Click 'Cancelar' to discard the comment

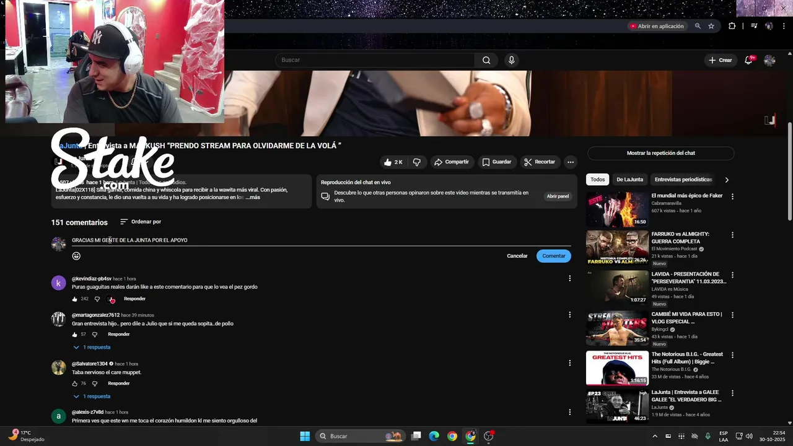click(517, 256)
